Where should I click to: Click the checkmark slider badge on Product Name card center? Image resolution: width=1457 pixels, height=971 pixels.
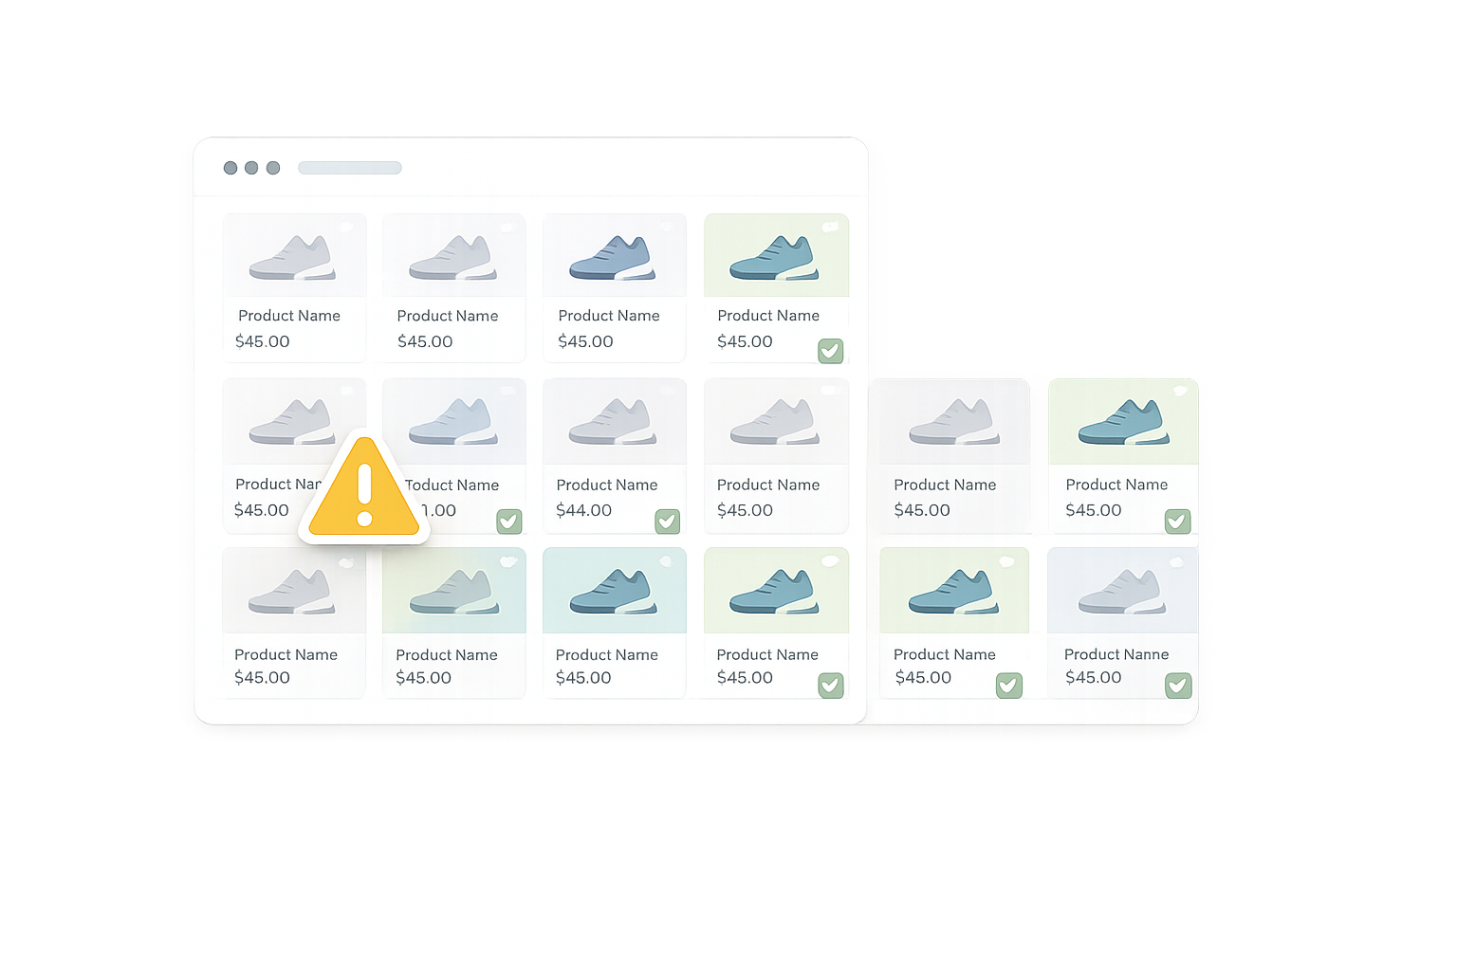(x=830, y=685)
